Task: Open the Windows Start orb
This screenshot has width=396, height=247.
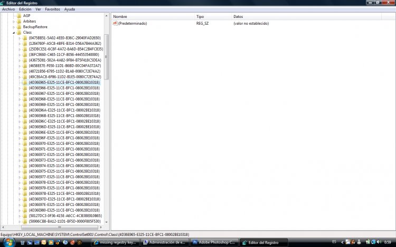Action: (x=7, y=242)
